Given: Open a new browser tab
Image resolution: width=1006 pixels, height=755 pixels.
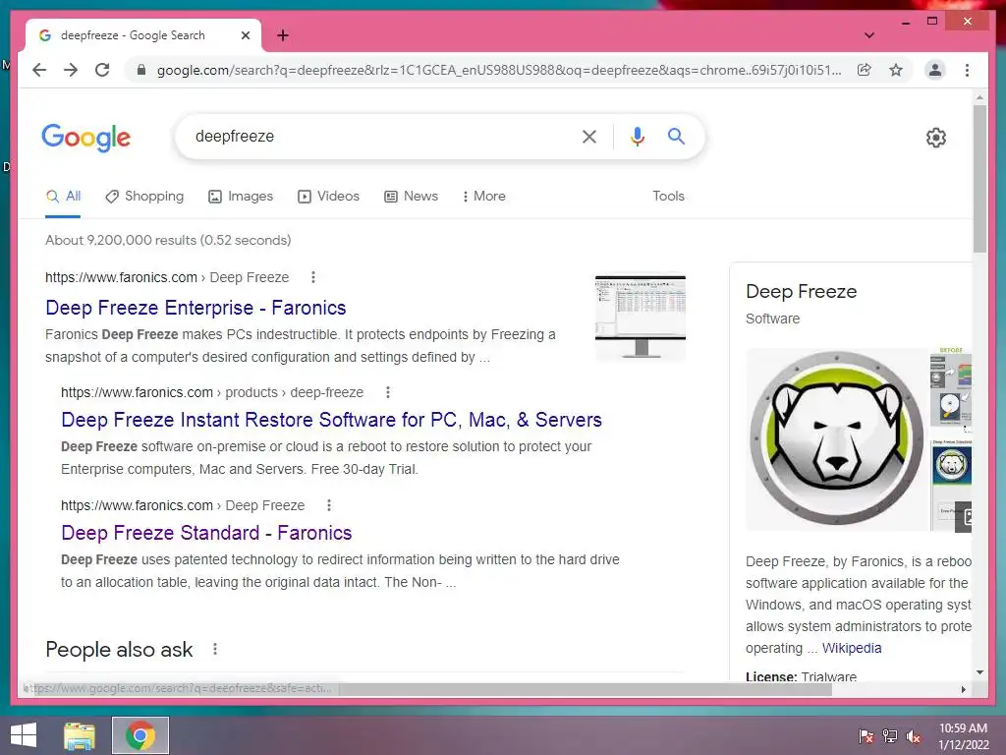Looking at the screenshot, I should [283, 35].
